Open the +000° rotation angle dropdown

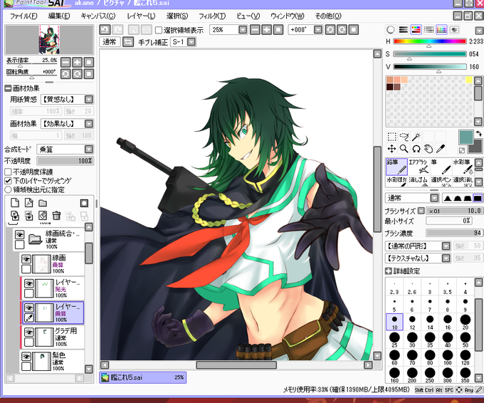(x=318, y=30)
